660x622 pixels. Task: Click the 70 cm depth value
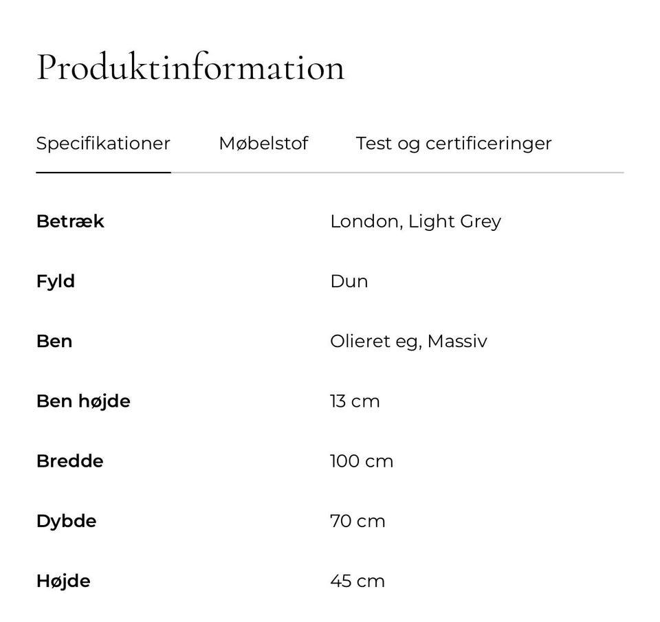pyautogui.click(x=357, y=521)
